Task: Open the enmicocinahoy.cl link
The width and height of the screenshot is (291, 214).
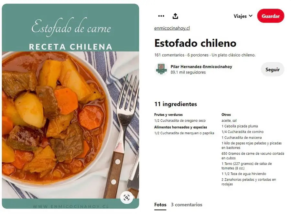Action: (x=172, y=28)
